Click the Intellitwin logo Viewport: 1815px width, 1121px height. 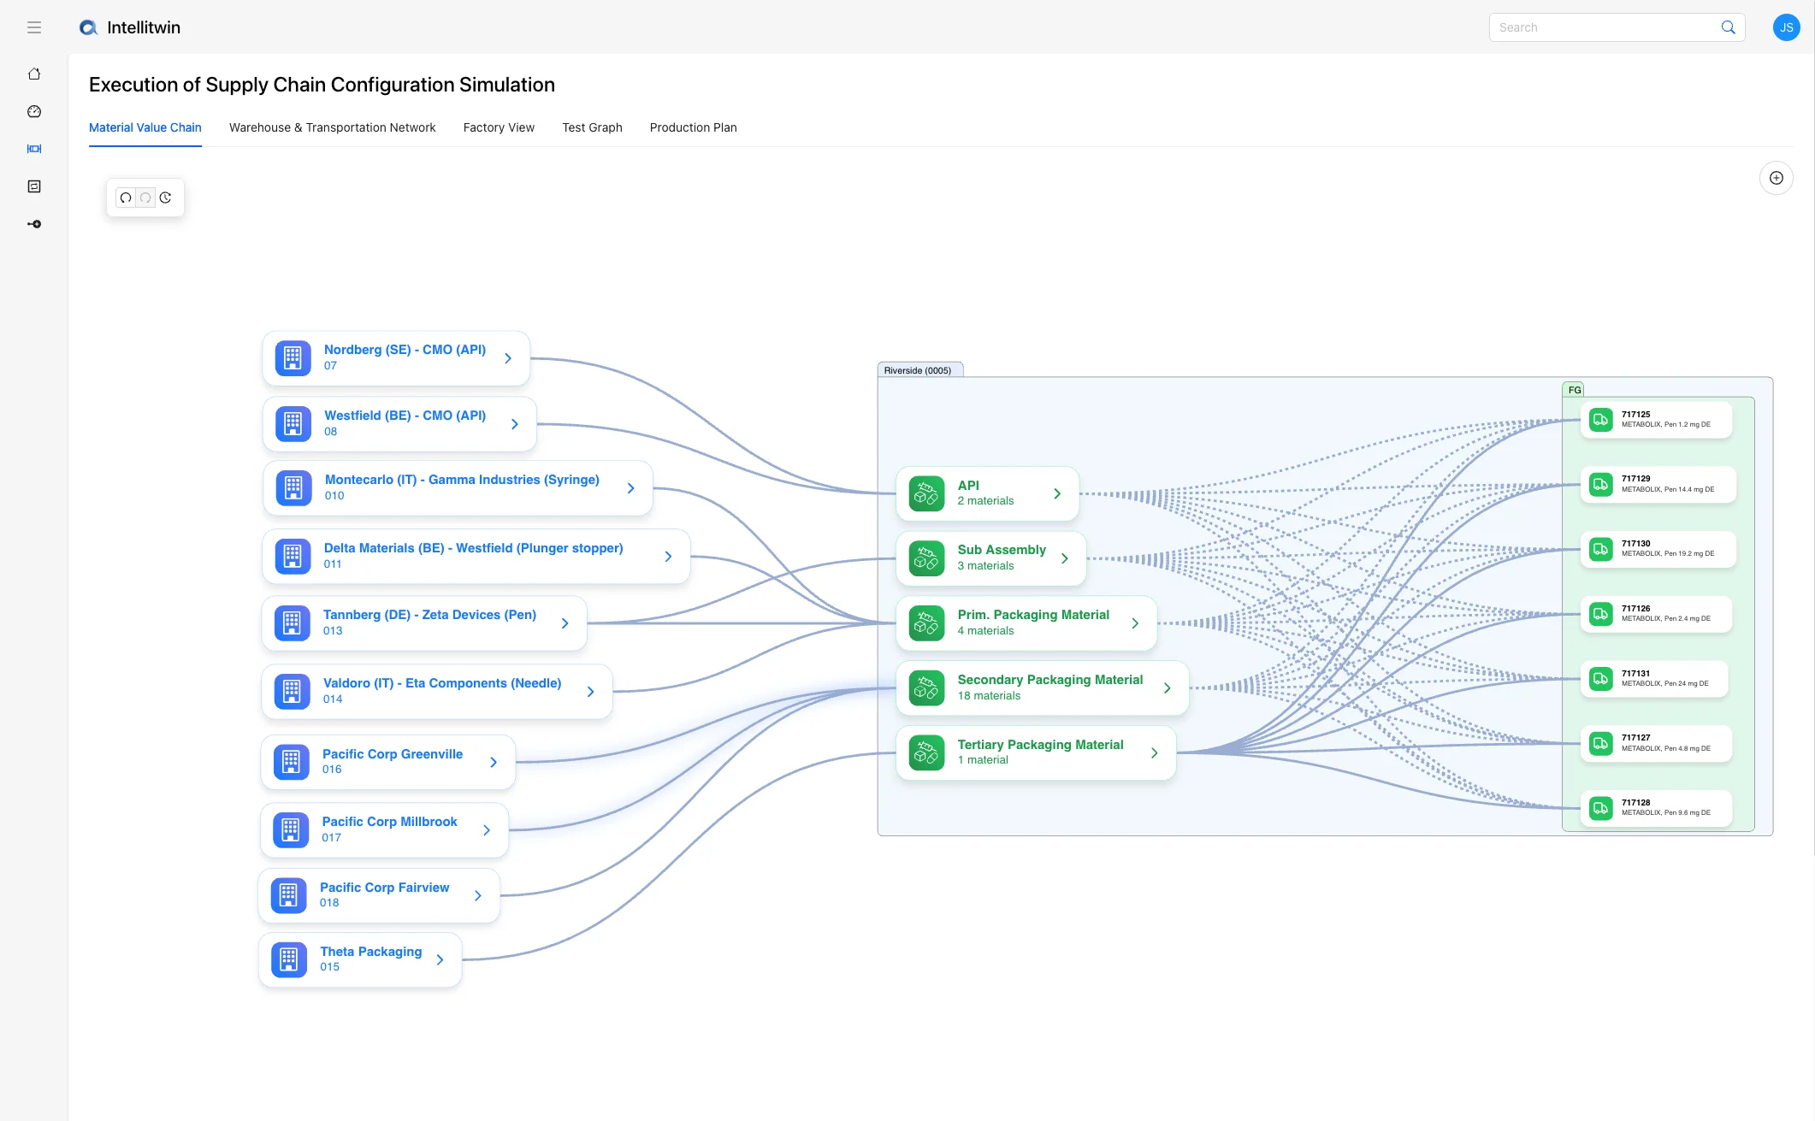click(x=130, y=27)
